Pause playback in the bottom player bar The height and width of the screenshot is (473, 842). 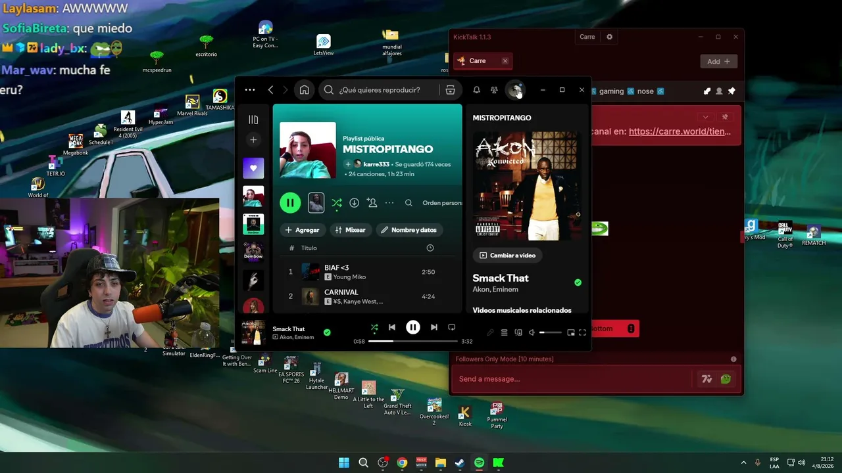point(413,327)
